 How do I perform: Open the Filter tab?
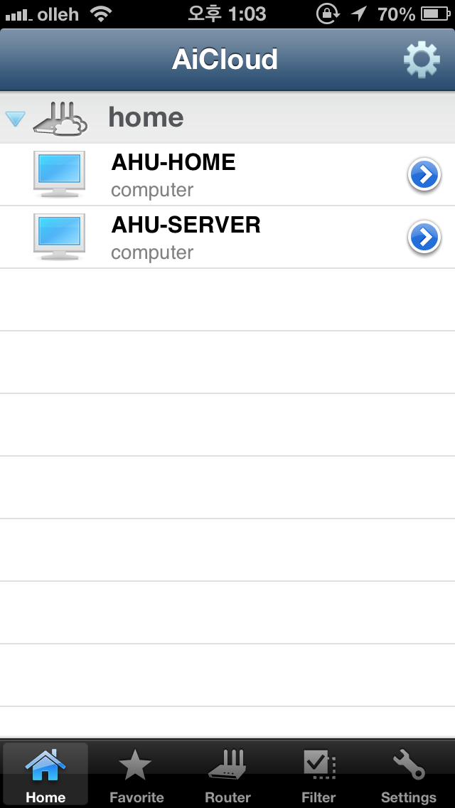point(318,775)
